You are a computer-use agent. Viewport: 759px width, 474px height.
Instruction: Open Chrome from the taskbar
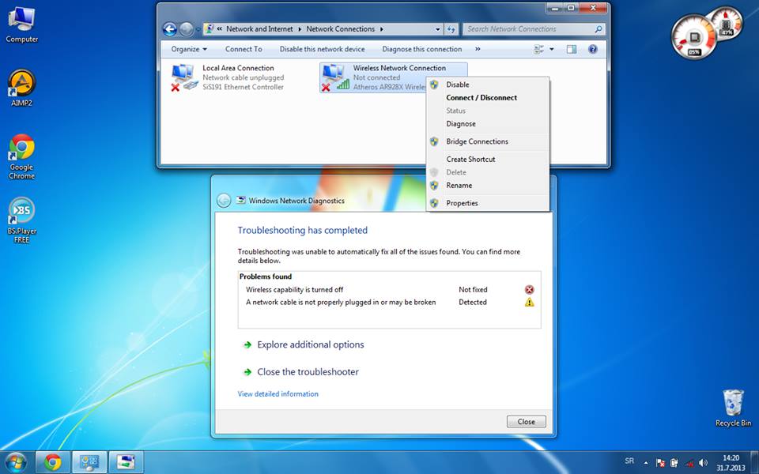coord(53,462)
